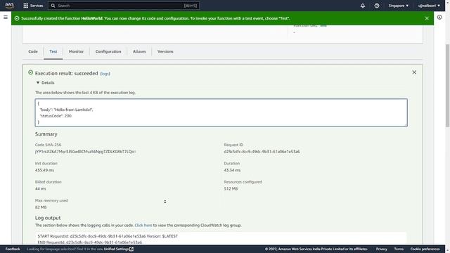Open the Aliases tab
This screenshot has width=450, height=253.
139,51
